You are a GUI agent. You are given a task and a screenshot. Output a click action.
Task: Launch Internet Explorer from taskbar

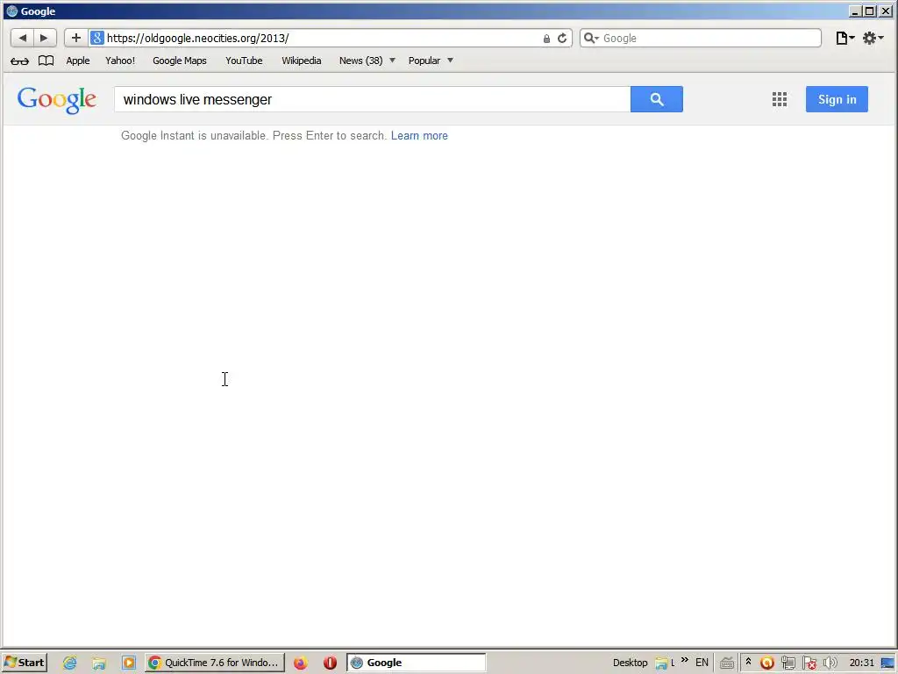click(x=70, y=663)
